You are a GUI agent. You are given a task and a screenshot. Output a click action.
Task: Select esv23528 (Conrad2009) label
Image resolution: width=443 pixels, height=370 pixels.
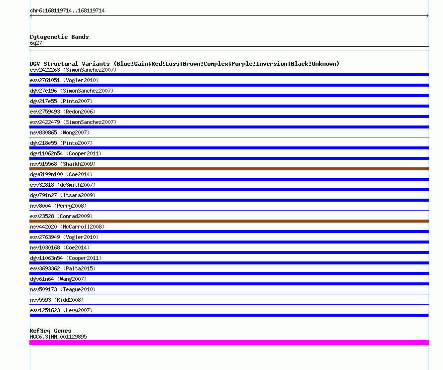(61, 216)
